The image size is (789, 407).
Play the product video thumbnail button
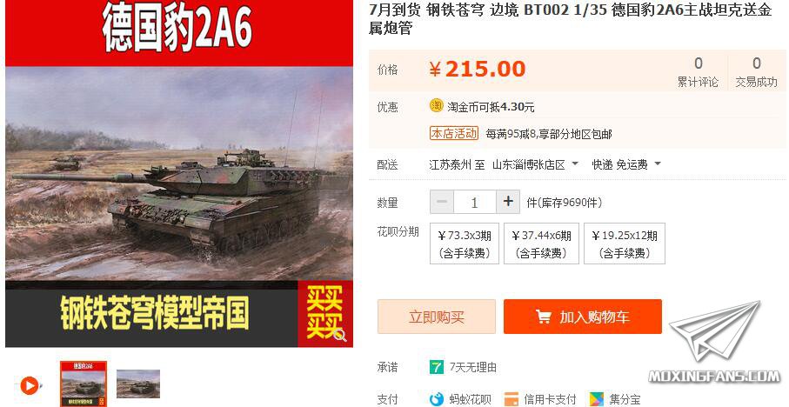[x=30, y=386]
